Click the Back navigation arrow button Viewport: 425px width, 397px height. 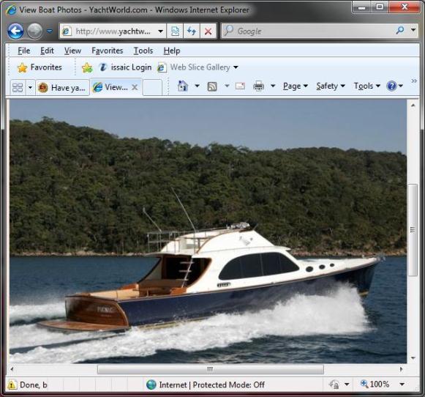(15, 31)
